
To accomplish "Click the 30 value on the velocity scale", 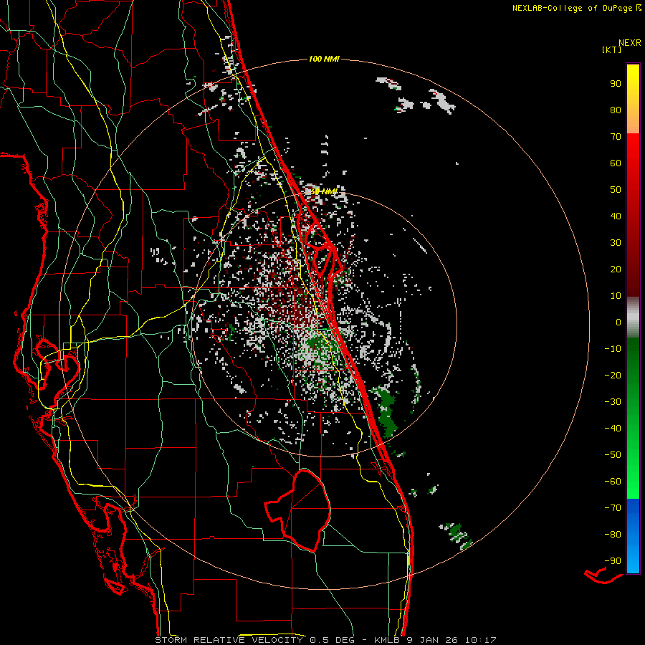I will click(616, 243).
